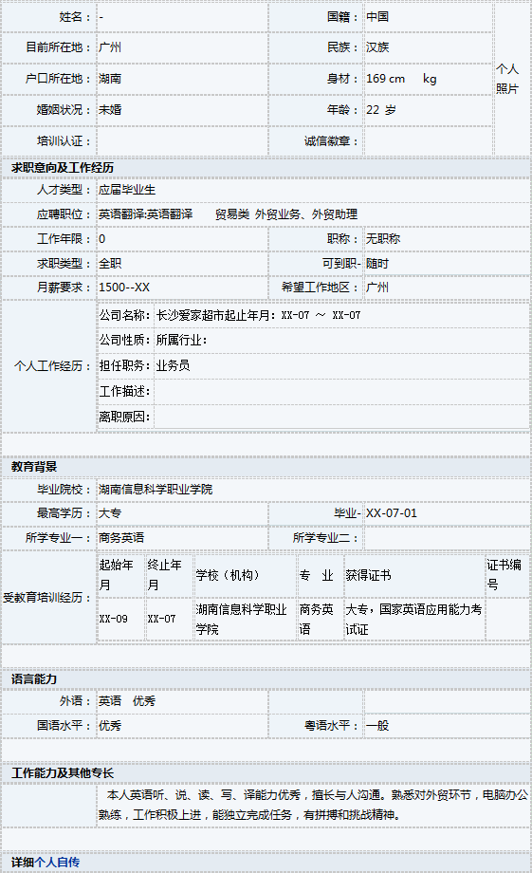Select the 语言能力 section heading

point(34,678)
